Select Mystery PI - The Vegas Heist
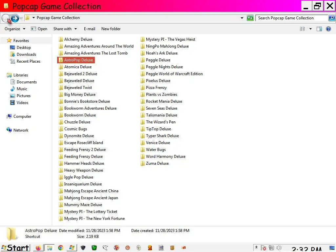 point(168,39)
